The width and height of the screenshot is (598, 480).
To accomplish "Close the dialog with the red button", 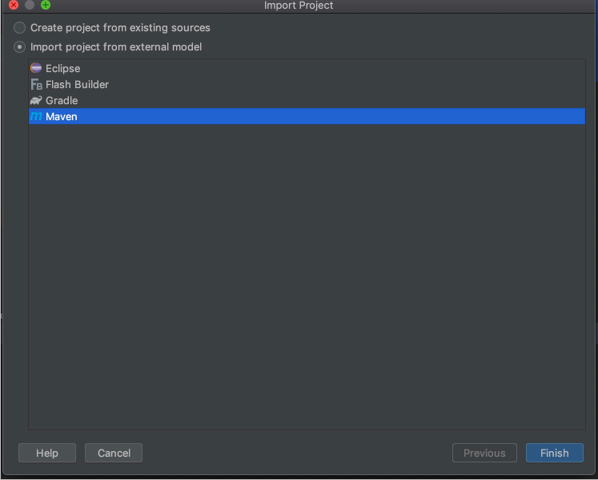I will click(14, 5).
